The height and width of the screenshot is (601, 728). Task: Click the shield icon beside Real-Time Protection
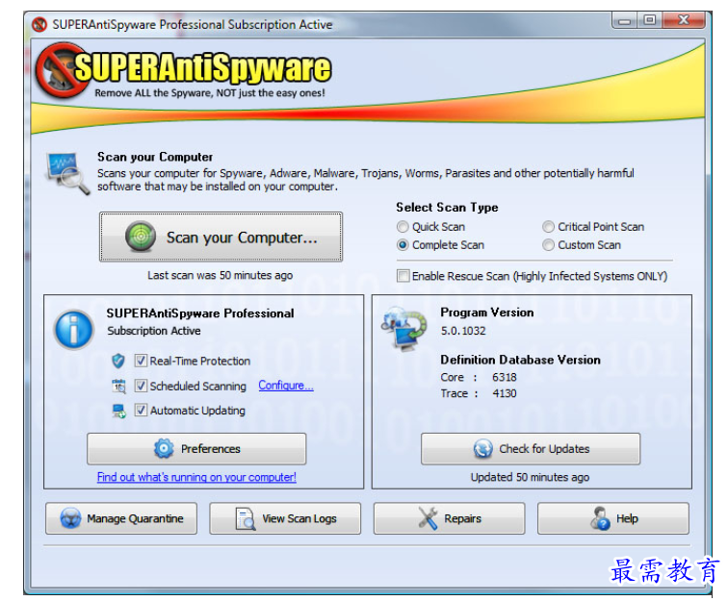coord(118,361)
